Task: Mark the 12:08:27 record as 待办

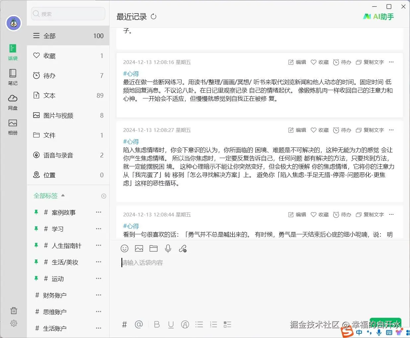Action: pos(342,130)
